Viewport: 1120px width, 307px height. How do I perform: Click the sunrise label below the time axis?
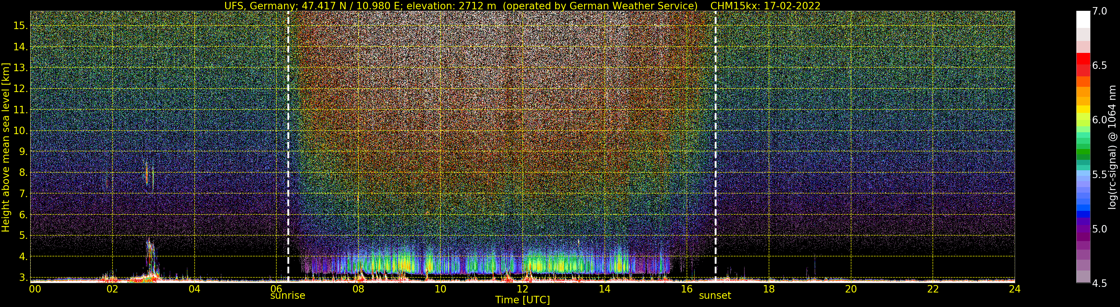(x=287, y=296)
